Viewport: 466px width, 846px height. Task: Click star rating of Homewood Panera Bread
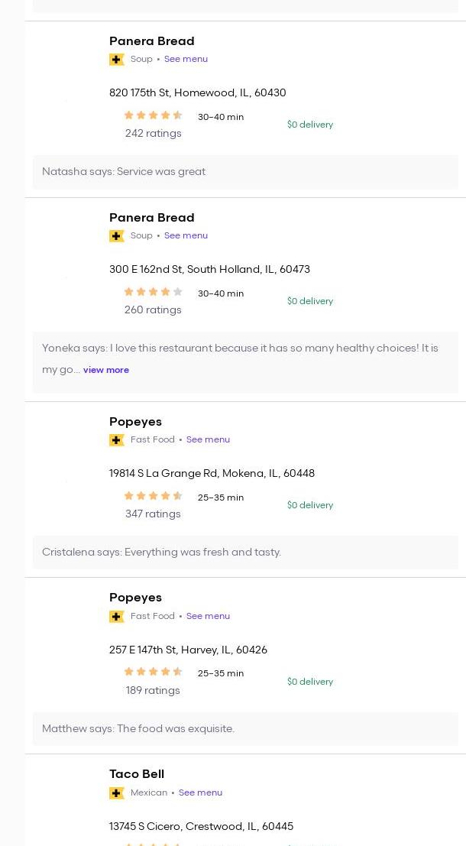pos(153,115)
